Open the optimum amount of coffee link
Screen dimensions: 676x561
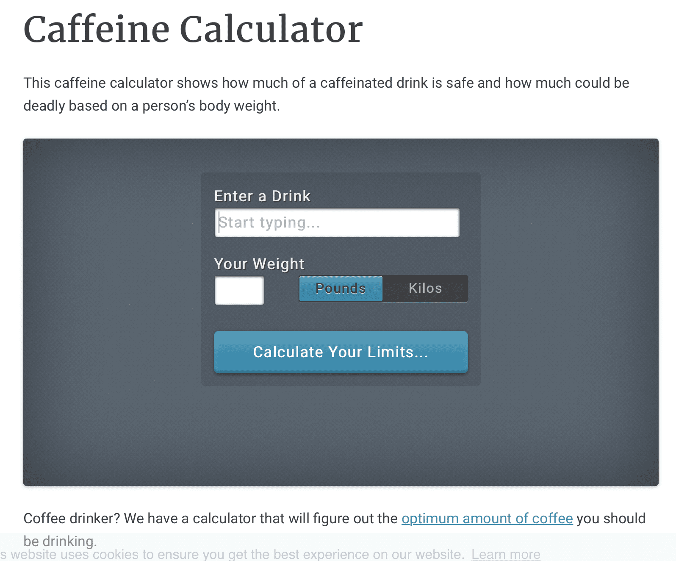coord(487,518)
